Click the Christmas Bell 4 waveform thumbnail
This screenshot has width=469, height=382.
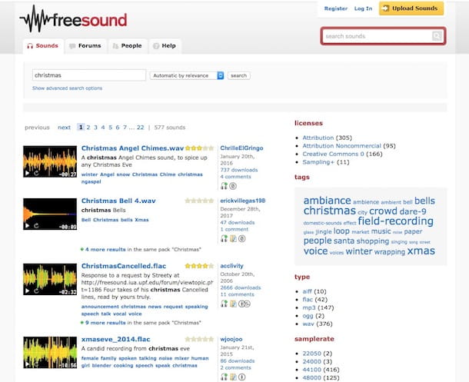coord(50,211)
